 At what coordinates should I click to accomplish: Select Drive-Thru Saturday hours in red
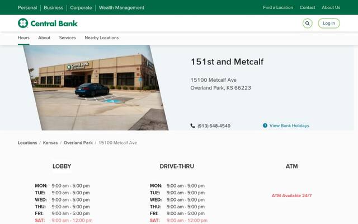(178, 220)
